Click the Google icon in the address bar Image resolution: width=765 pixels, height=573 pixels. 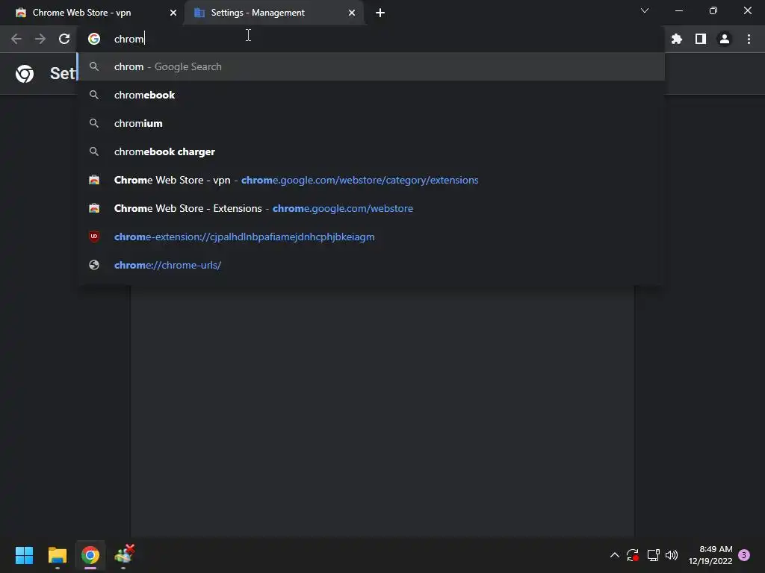pyautogui.click(x=94, y=39)
